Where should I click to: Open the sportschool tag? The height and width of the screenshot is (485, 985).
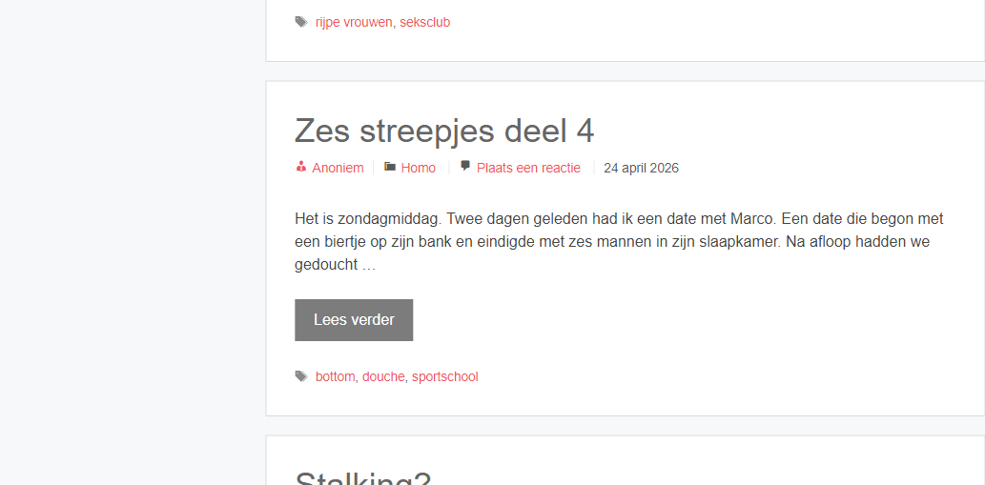click(x=444, y=376)
